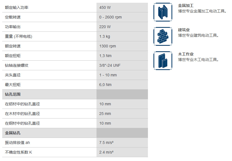This screenshot has width=232, height=161.
Task: Click description 博世专业金属加工电动工具
Action: click(x=202, y=11)
